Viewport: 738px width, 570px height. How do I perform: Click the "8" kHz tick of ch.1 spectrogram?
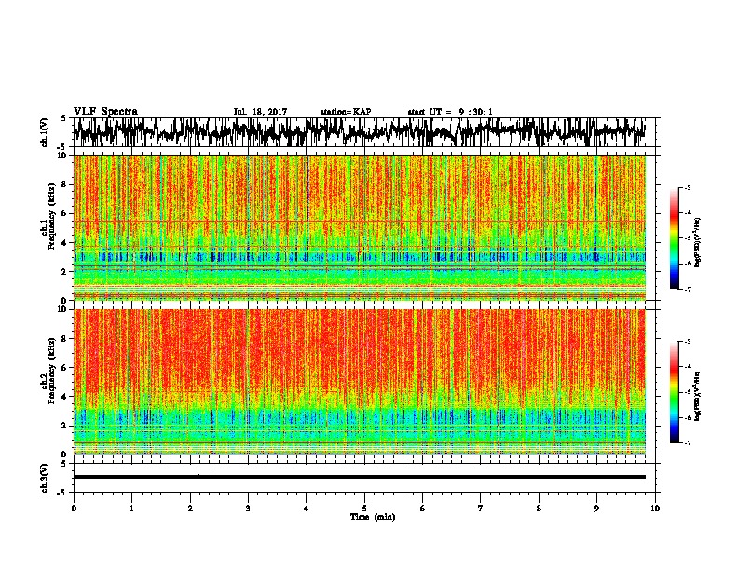(x=65, y=184)
